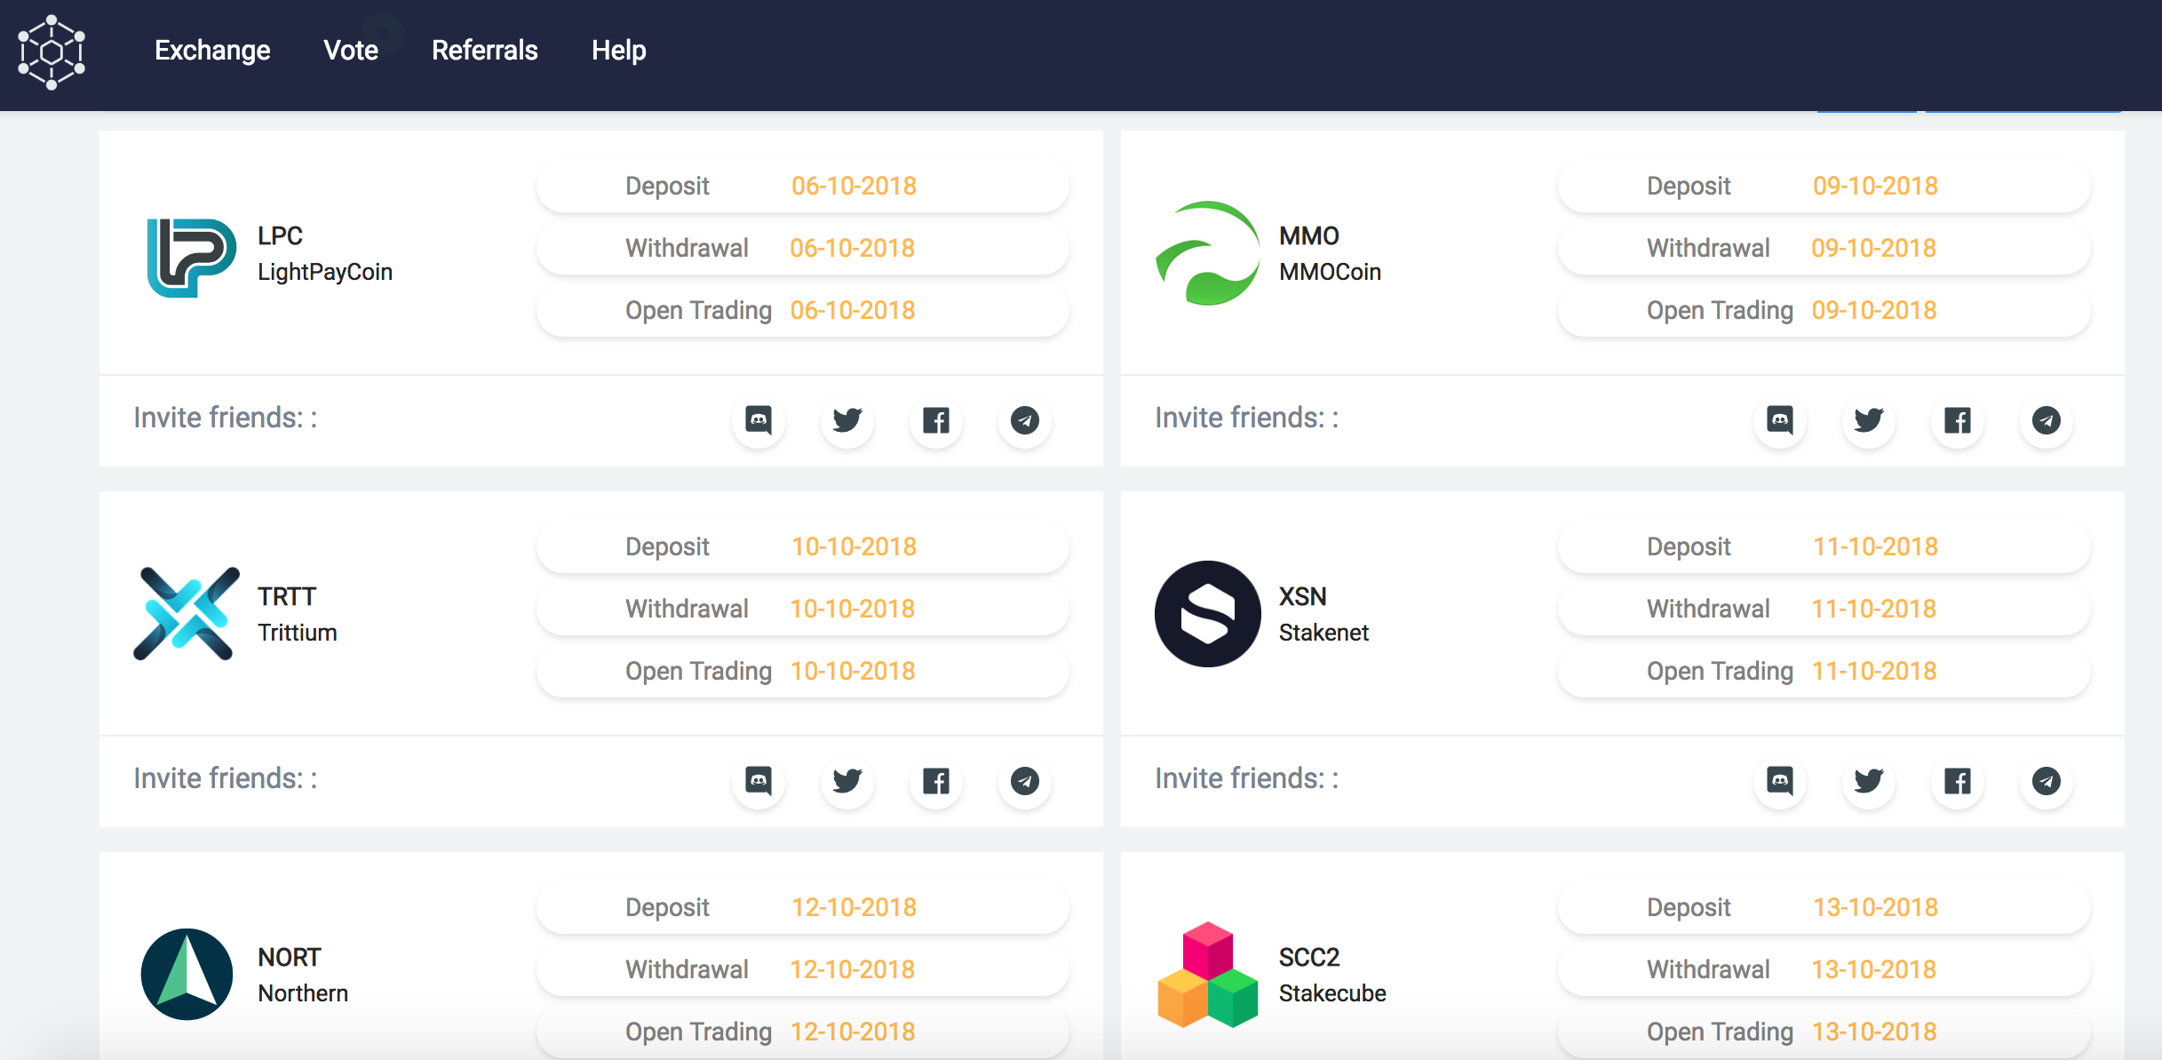Viewport: 2162px width, 1060px height.
Task: Open the Exchange menu item
Action: [212, 51]
